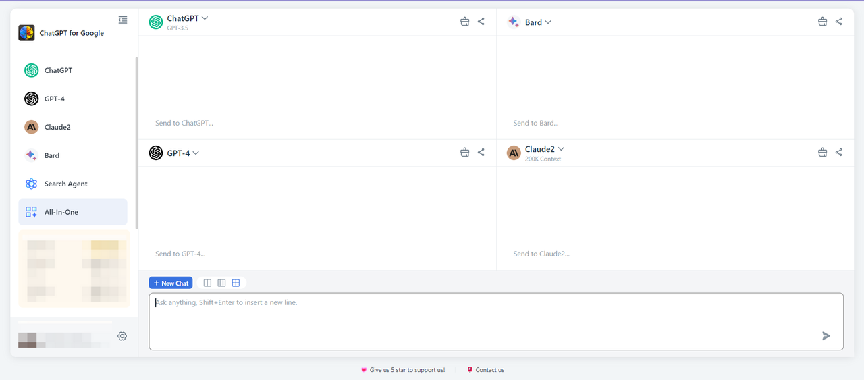Switch to three-column layout
The image size is (864, 380).
[x=221, y=283]
